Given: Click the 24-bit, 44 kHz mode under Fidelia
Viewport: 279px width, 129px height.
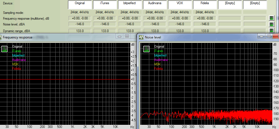Looking at the screenshot, I should click(x=205, y=12).
